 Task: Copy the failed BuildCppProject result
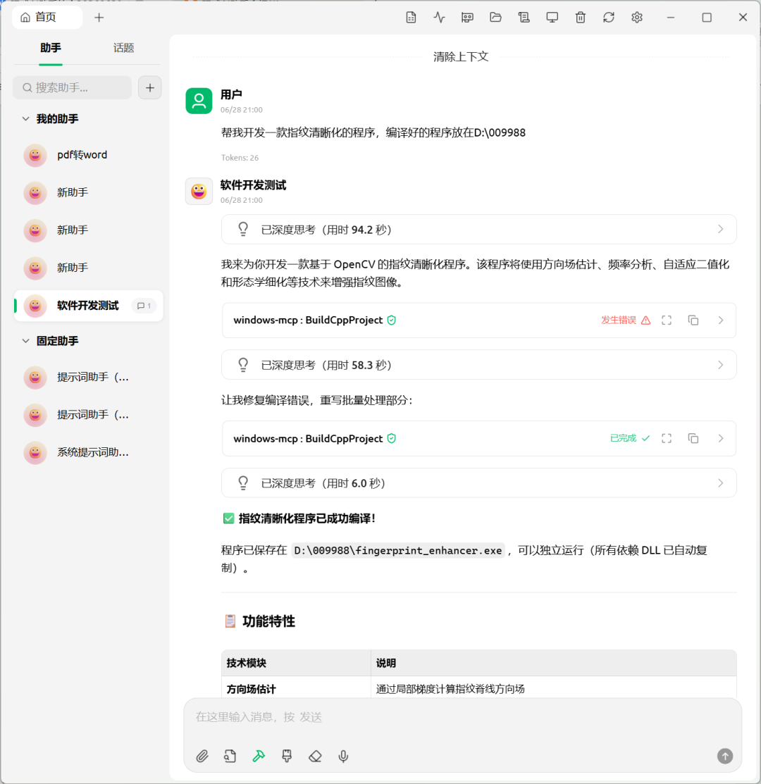(693, 320)
